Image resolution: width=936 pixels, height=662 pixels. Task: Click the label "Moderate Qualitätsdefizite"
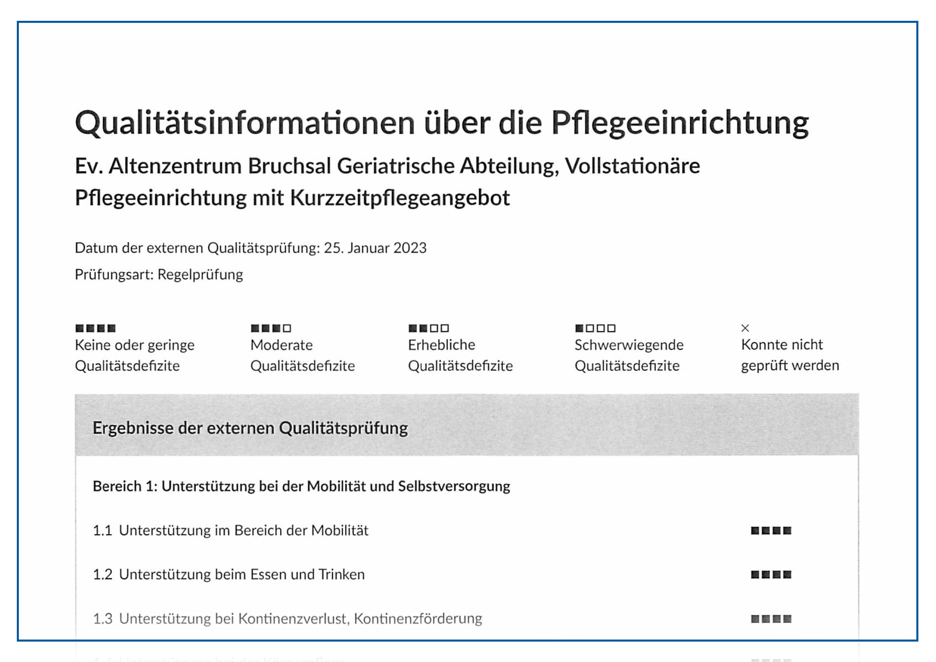click(303, 355)
